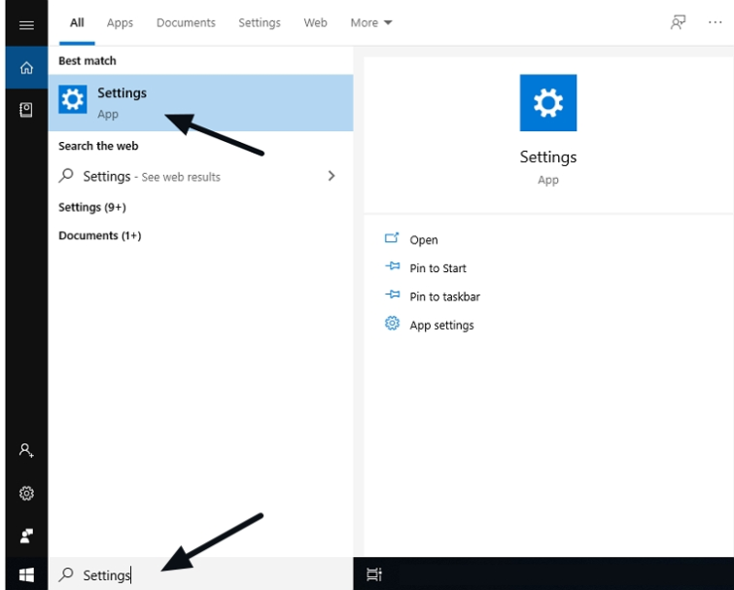This screenshot has width=734, height=590.
Task: Click the search box containing Settings
Action: click(x=194, y=574)
